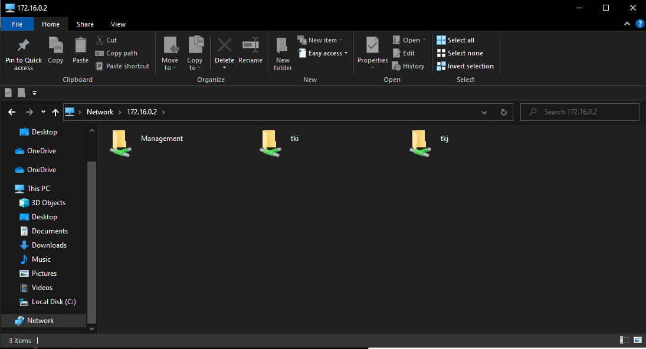Switch to Large icons view in status bar
Image resolution: width=646 pixels, height=349 pixels.
click(638, 340)
